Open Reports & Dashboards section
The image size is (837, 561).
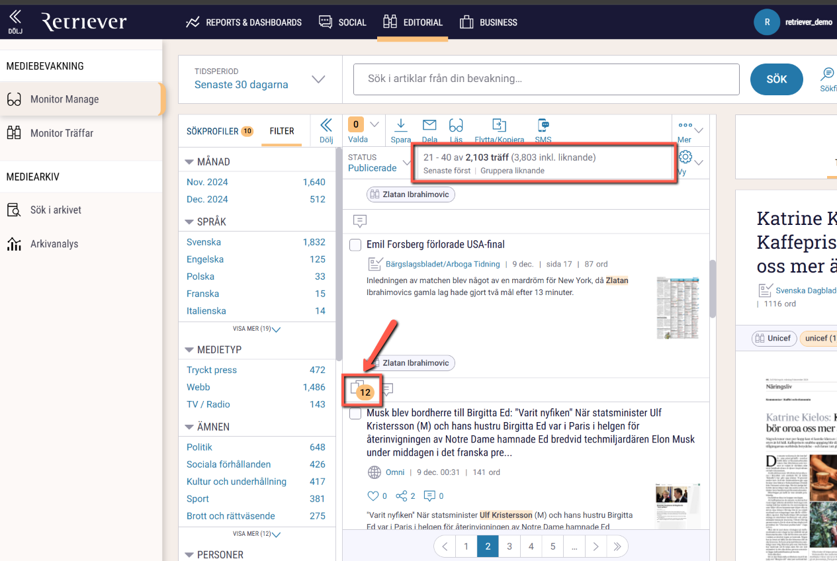coord(243,22)
